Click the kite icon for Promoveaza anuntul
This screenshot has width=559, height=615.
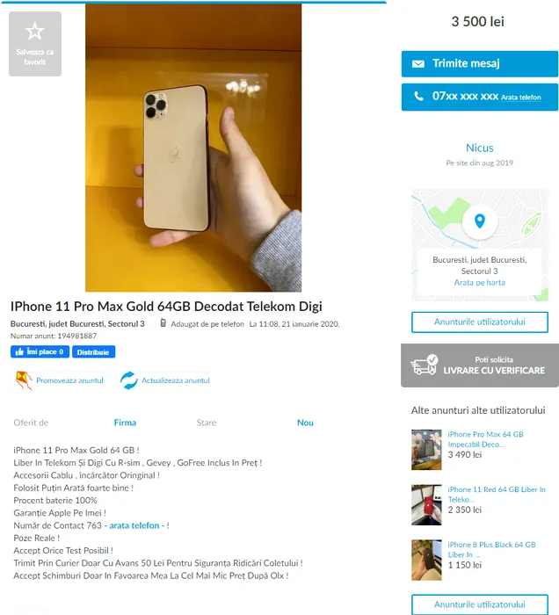click(24, 380)
